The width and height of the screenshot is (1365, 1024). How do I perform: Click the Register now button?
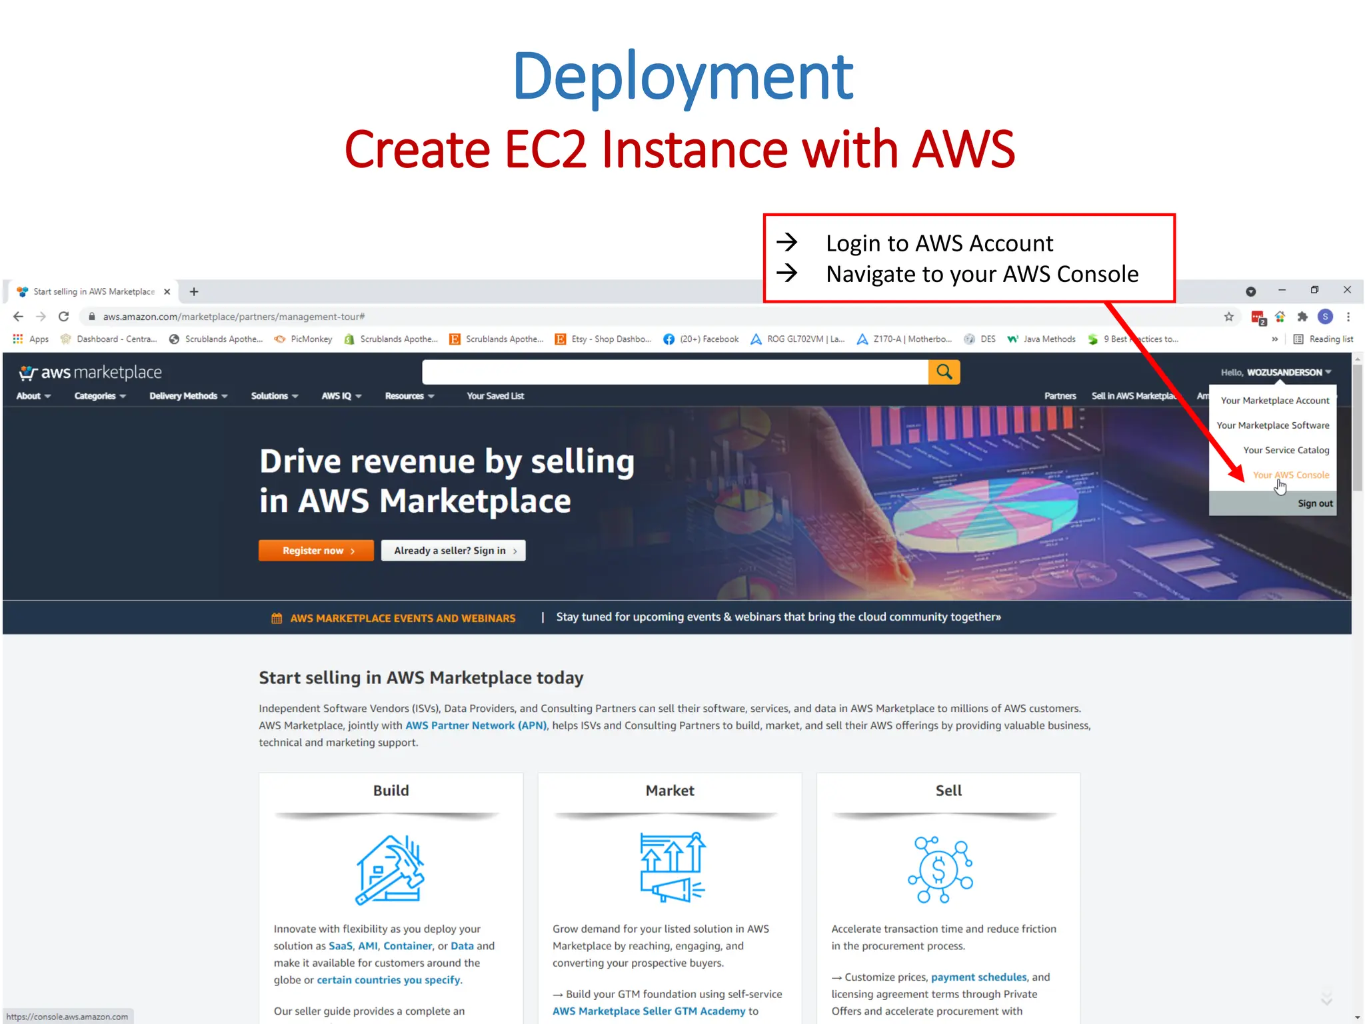click(316, 551)
